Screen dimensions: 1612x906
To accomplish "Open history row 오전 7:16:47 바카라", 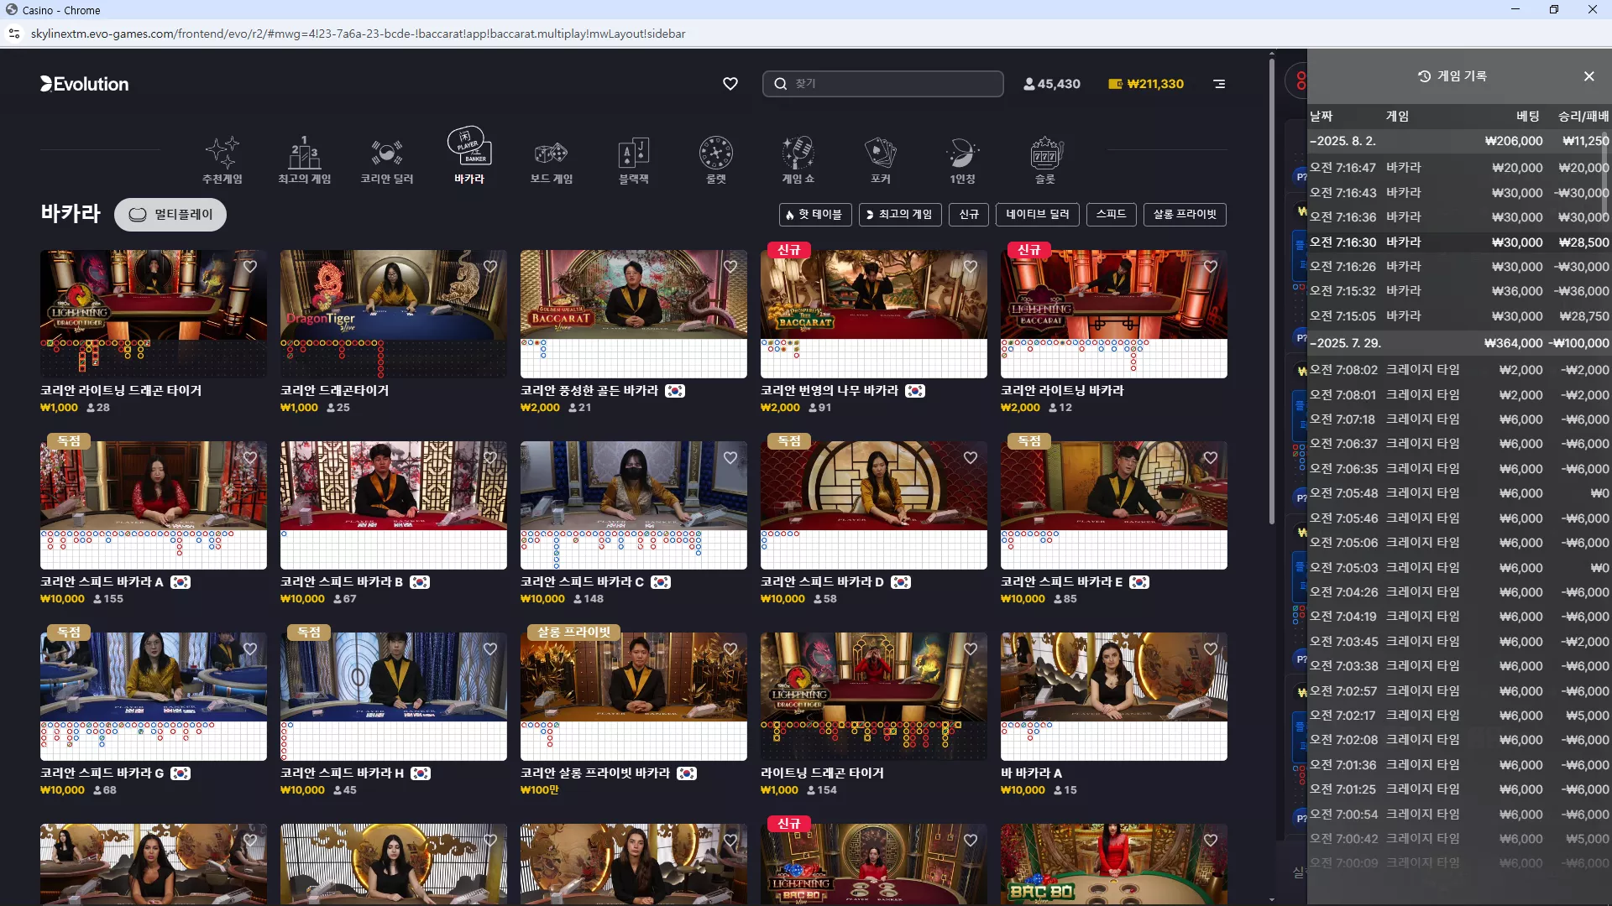I will [1459, 168].
